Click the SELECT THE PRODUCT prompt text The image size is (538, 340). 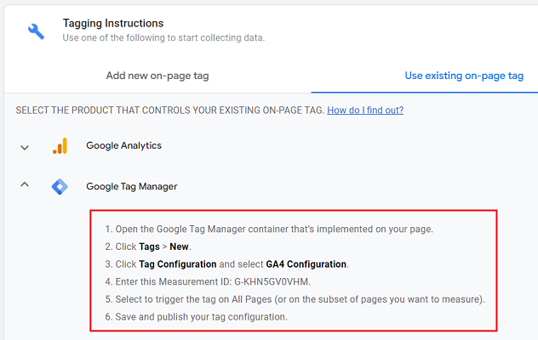click(170, 110)
